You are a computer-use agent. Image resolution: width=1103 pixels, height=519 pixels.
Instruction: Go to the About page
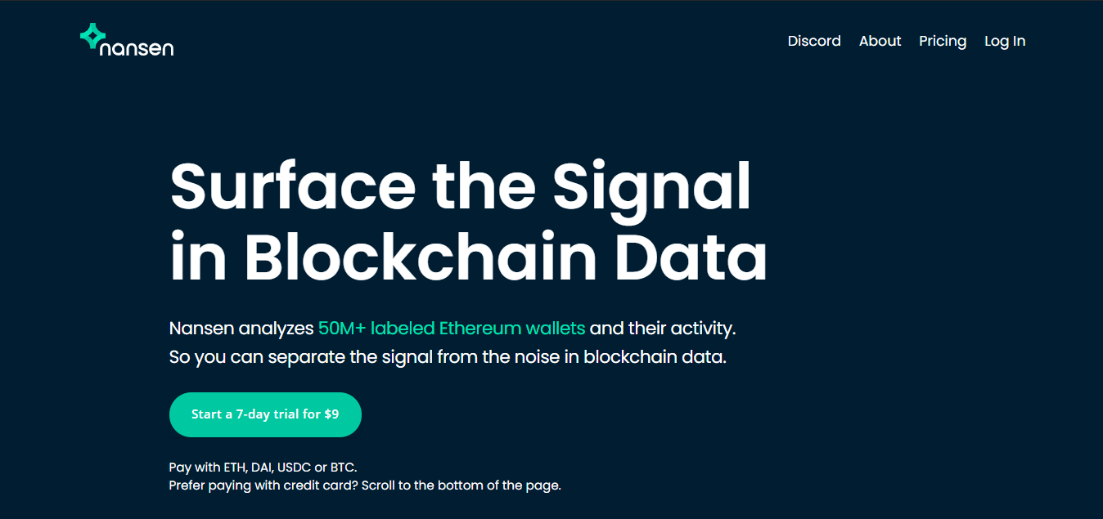(x=880, y=41)
